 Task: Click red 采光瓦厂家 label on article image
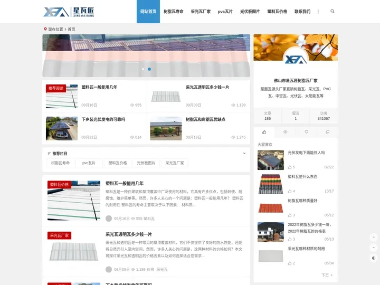59,235
